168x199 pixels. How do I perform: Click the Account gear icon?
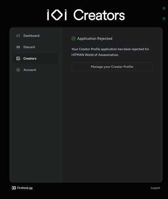(x=18, y=70)
